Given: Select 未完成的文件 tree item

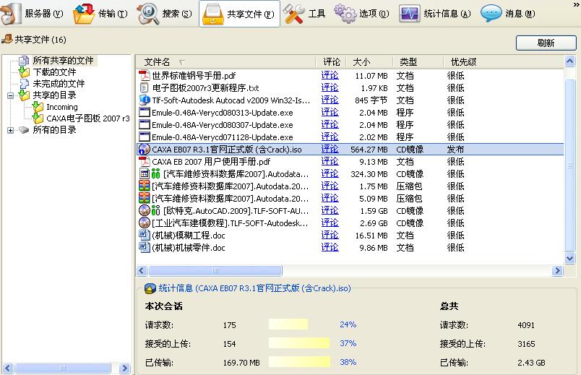Looking at the screenshot, I should [x=59, y=83].
